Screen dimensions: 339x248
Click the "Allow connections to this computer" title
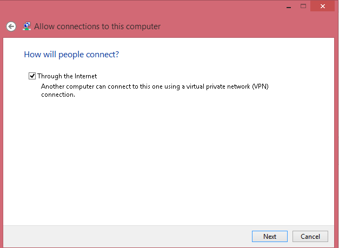click(x=97, y=26)
